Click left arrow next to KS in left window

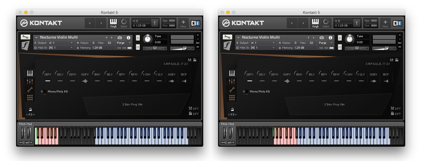(27, 115)
